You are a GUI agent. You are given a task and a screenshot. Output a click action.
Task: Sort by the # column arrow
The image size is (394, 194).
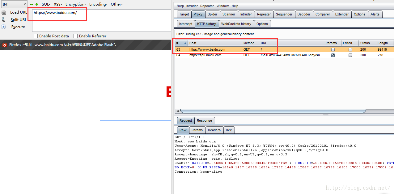click(x=185, y=43)
